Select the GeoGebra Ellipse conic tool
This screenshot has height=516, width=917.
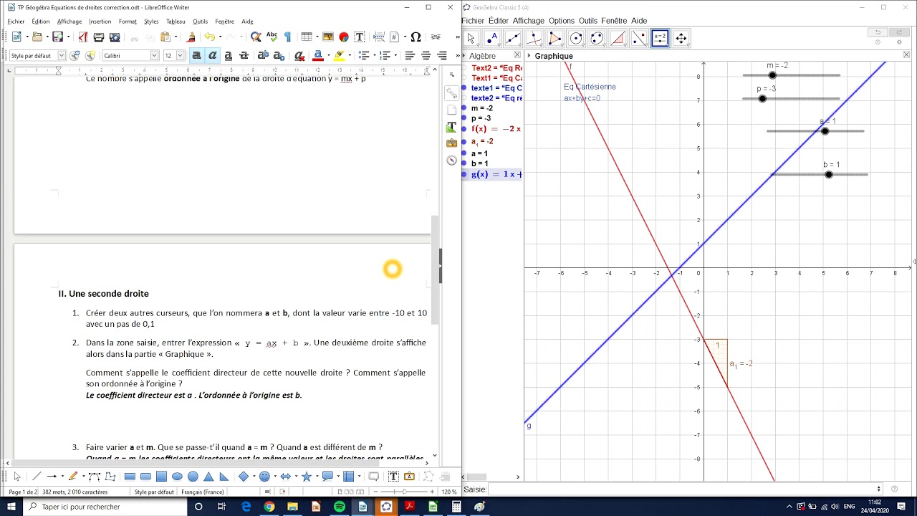pos(597,39)
